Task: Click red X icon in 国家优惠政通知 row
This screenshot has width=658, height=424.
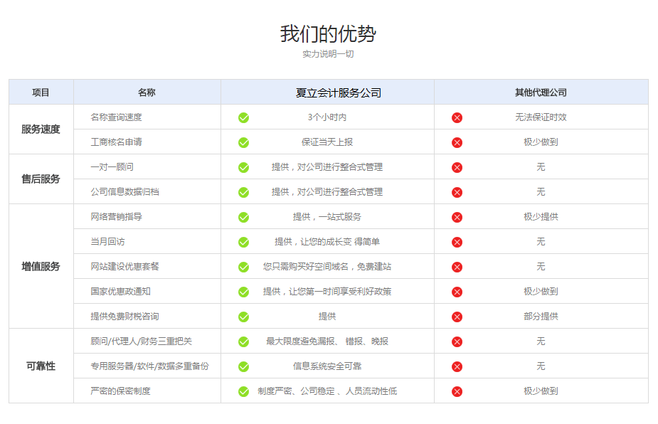Action: 457,292
